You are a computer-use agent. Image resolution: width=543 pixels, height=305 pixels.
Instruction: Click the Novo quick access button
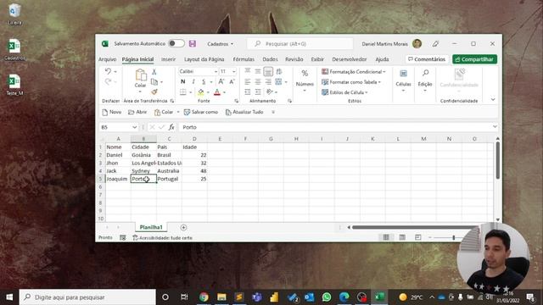(111, 112)
